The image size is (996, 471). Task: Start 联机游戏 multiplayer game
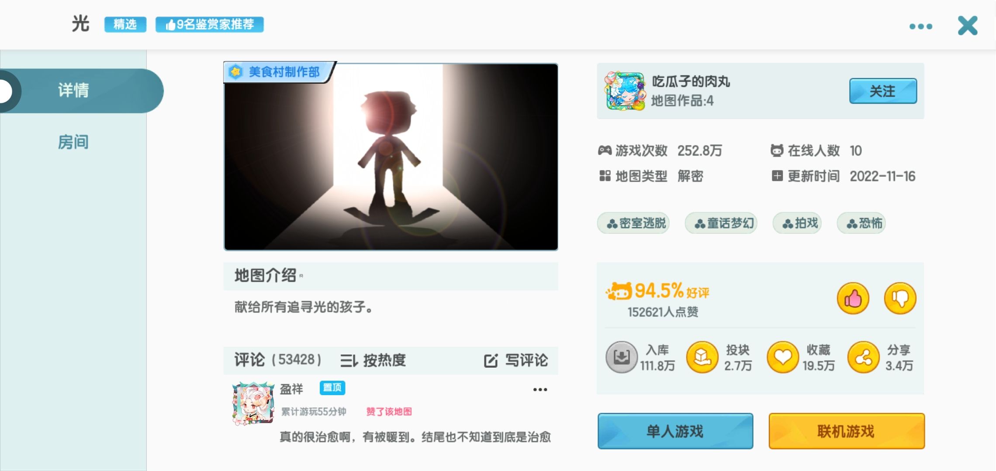point(847,431)
